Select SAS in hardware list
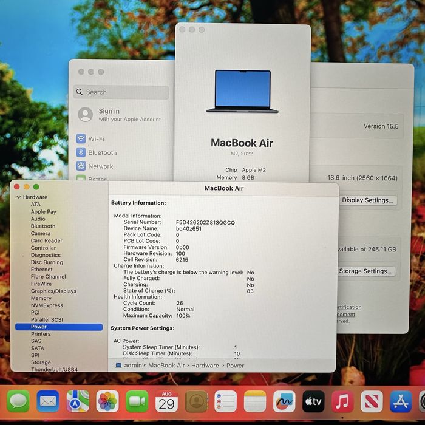The height and width of the screenshot is (425, 425). 36,341
